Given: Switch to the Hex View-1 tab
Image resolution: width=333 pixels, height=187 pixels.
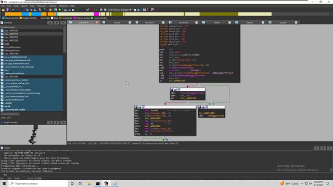Looking at the screenshot, I should click(150, 22).
